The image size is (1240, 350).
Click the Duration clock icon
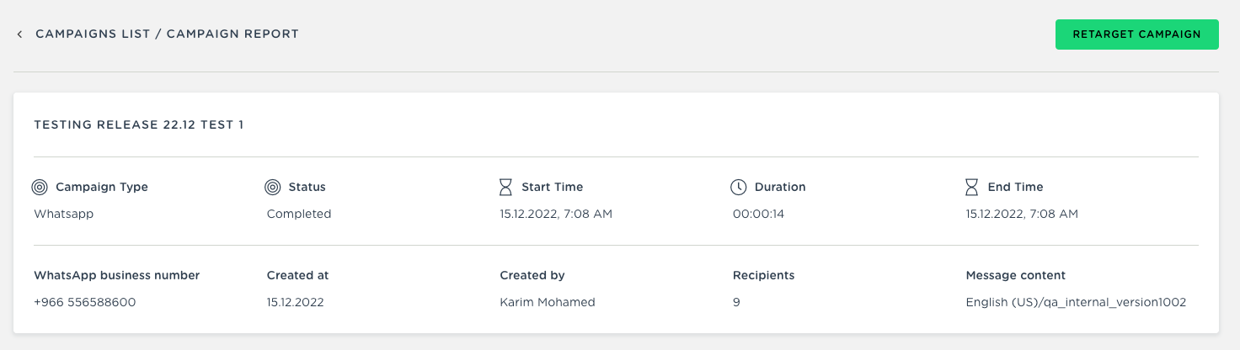point(739,187)
